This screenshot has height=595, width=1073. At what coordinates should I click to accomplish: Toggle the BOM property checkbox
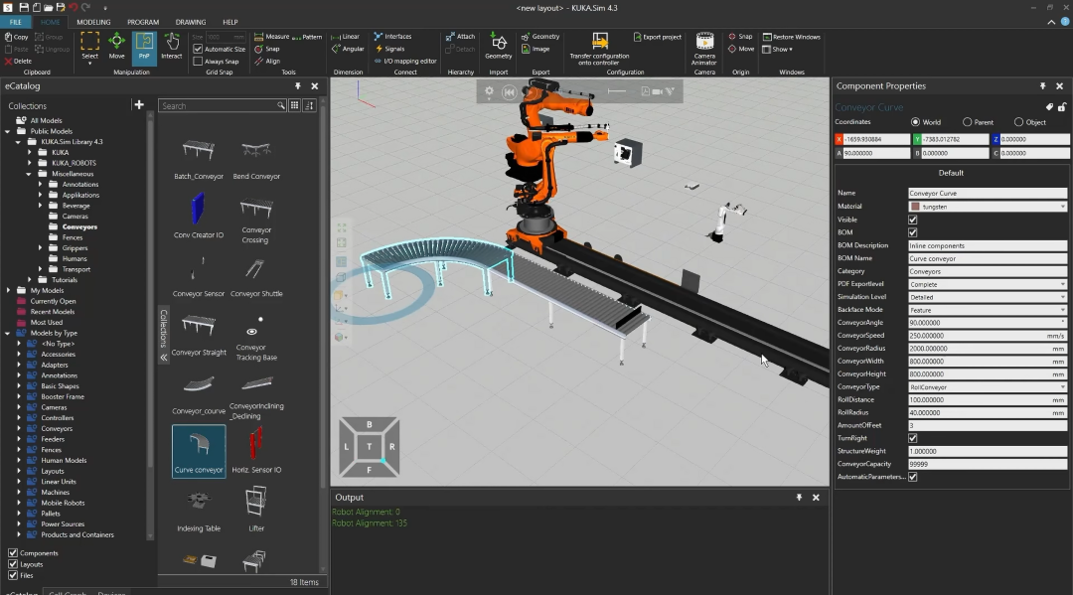tap(912, 232)
